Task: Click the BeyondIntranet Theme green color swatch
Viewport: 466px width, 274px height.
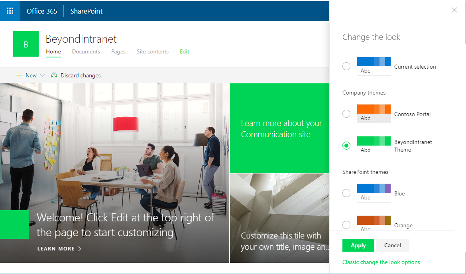Action: tap(374, 141)
